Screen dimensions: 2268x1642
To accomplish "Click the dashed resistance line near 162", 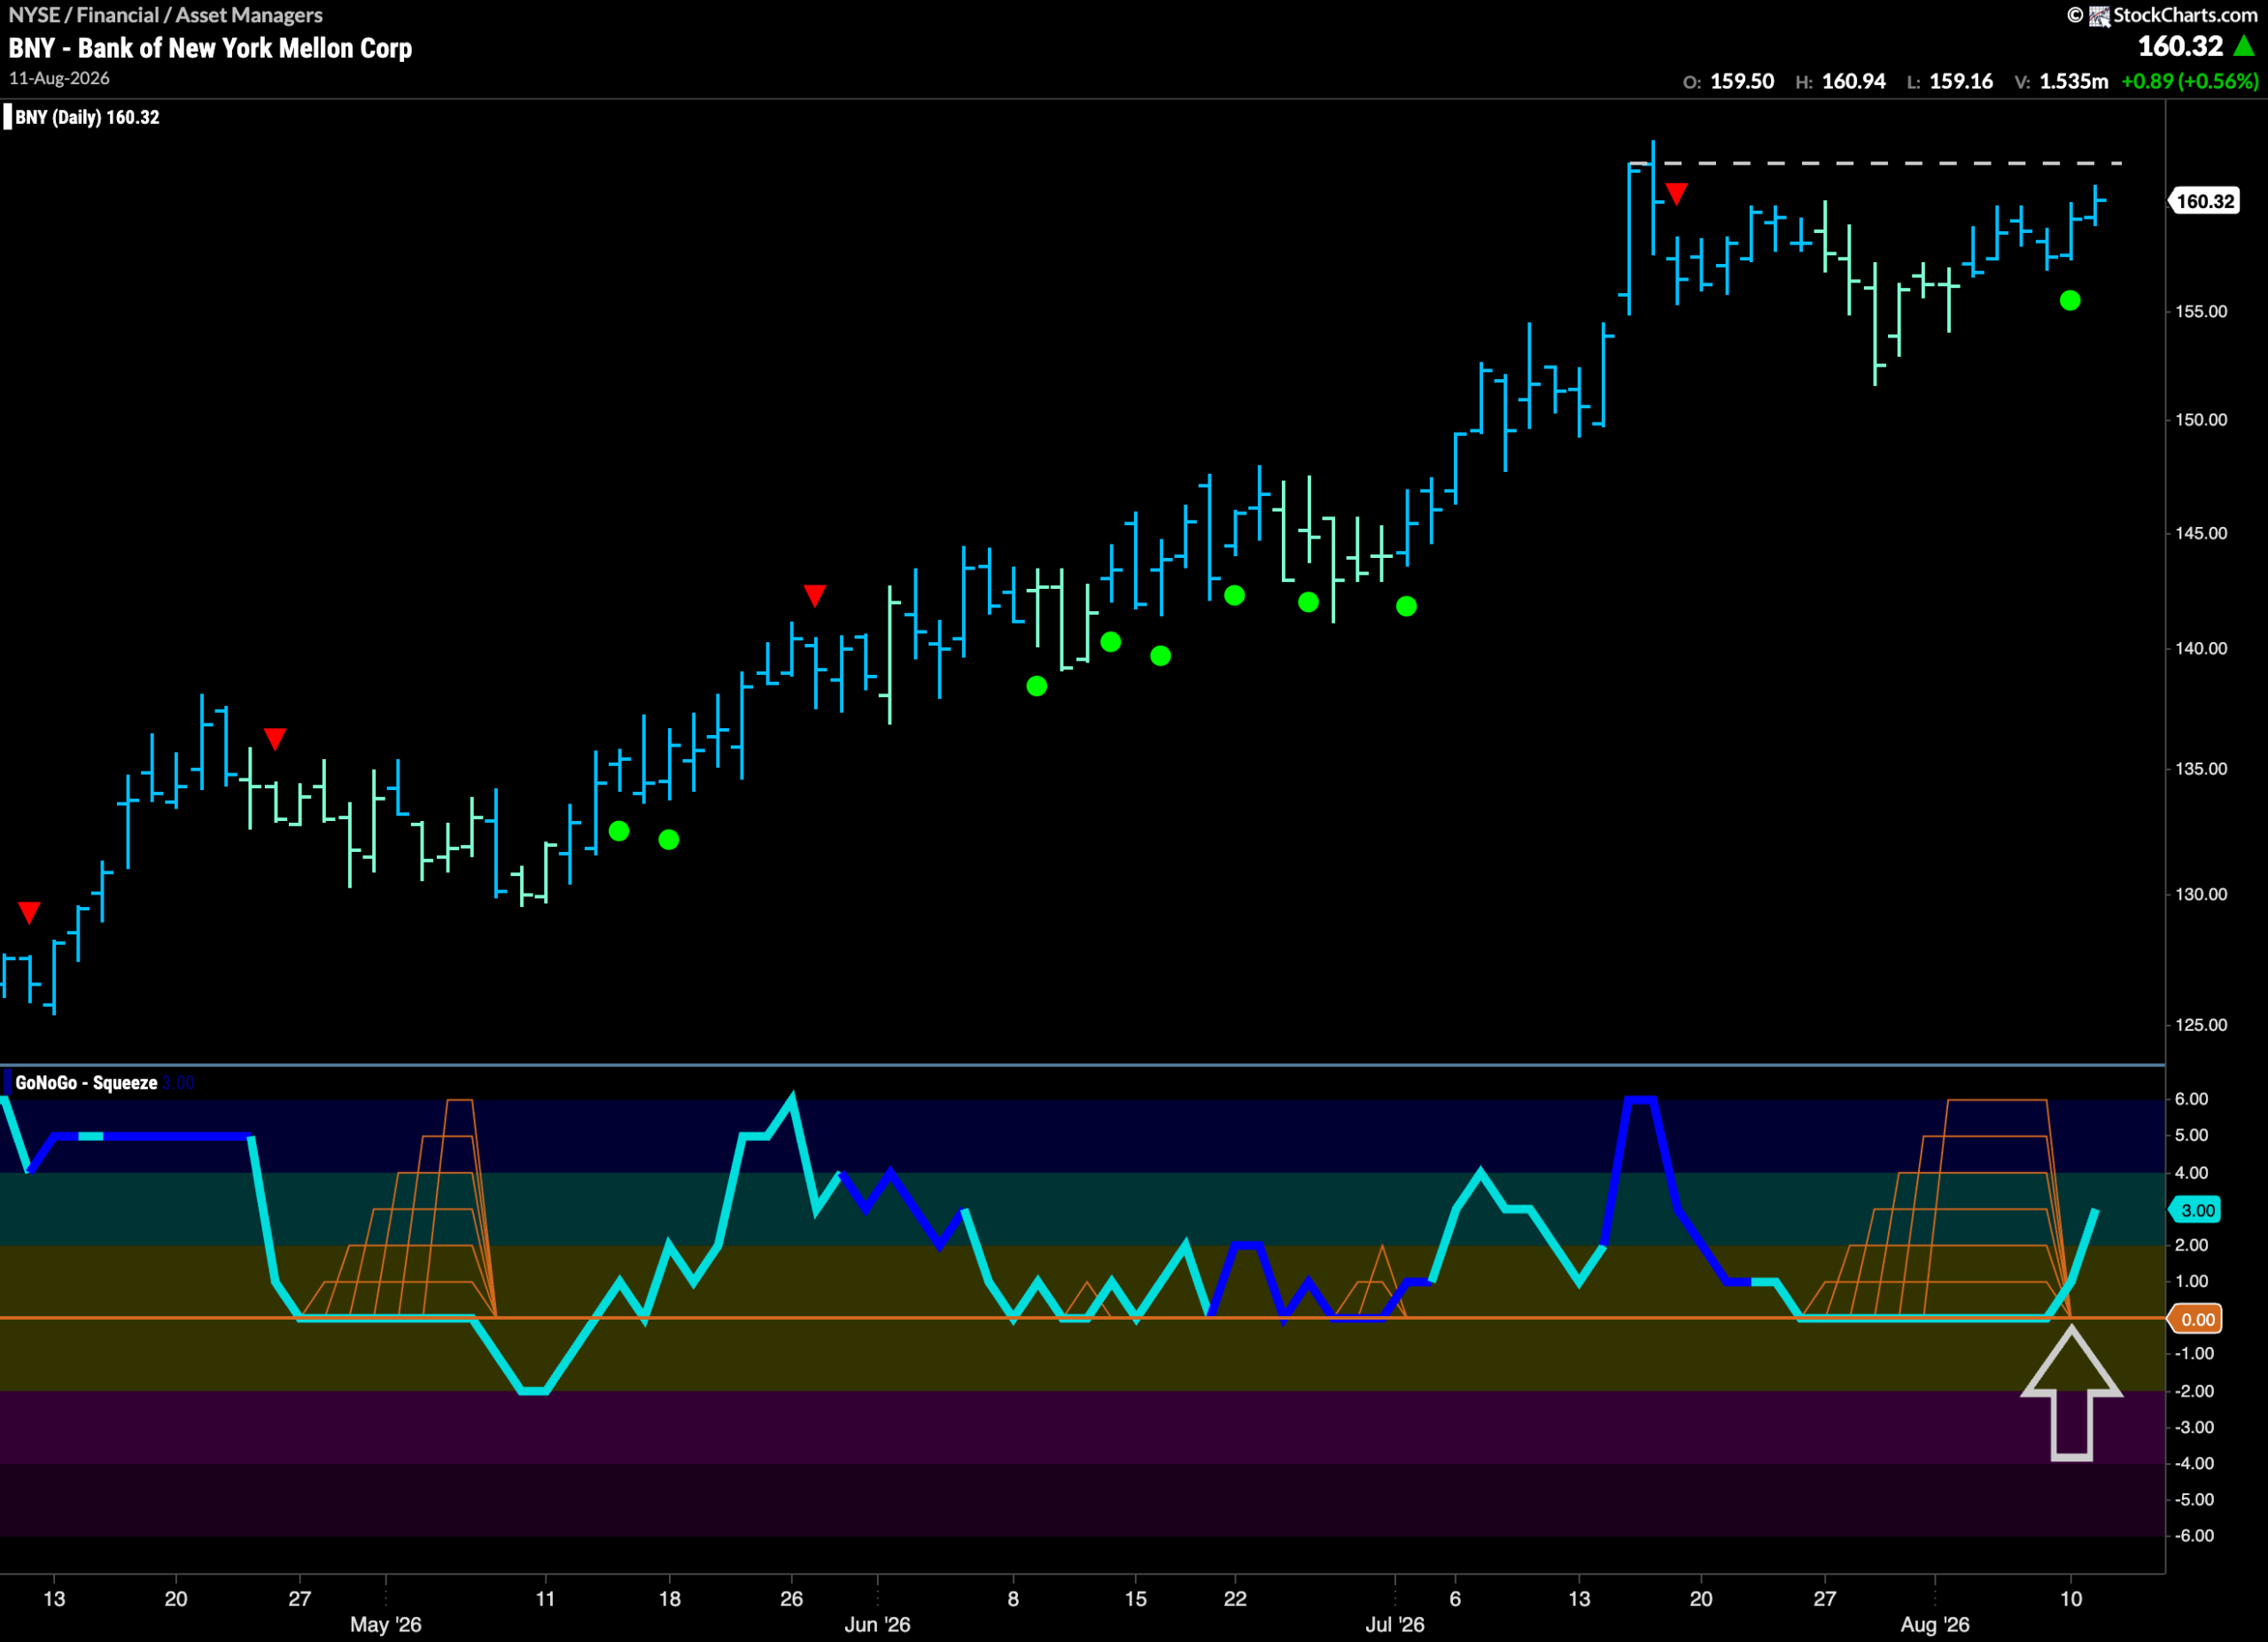I will (x=1876, y=163).
